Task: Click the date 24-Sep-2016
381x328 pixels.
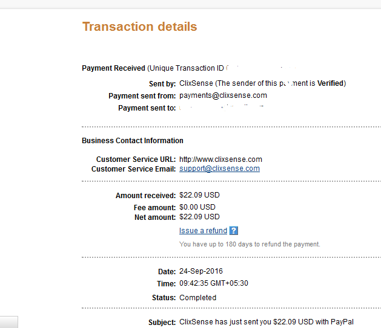Action: point(201,271)
